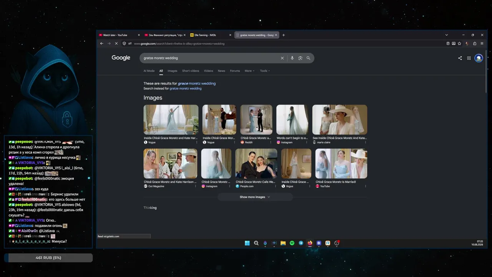Select the AI Mode search tab
492x277 pixels.
coord(149,71)
